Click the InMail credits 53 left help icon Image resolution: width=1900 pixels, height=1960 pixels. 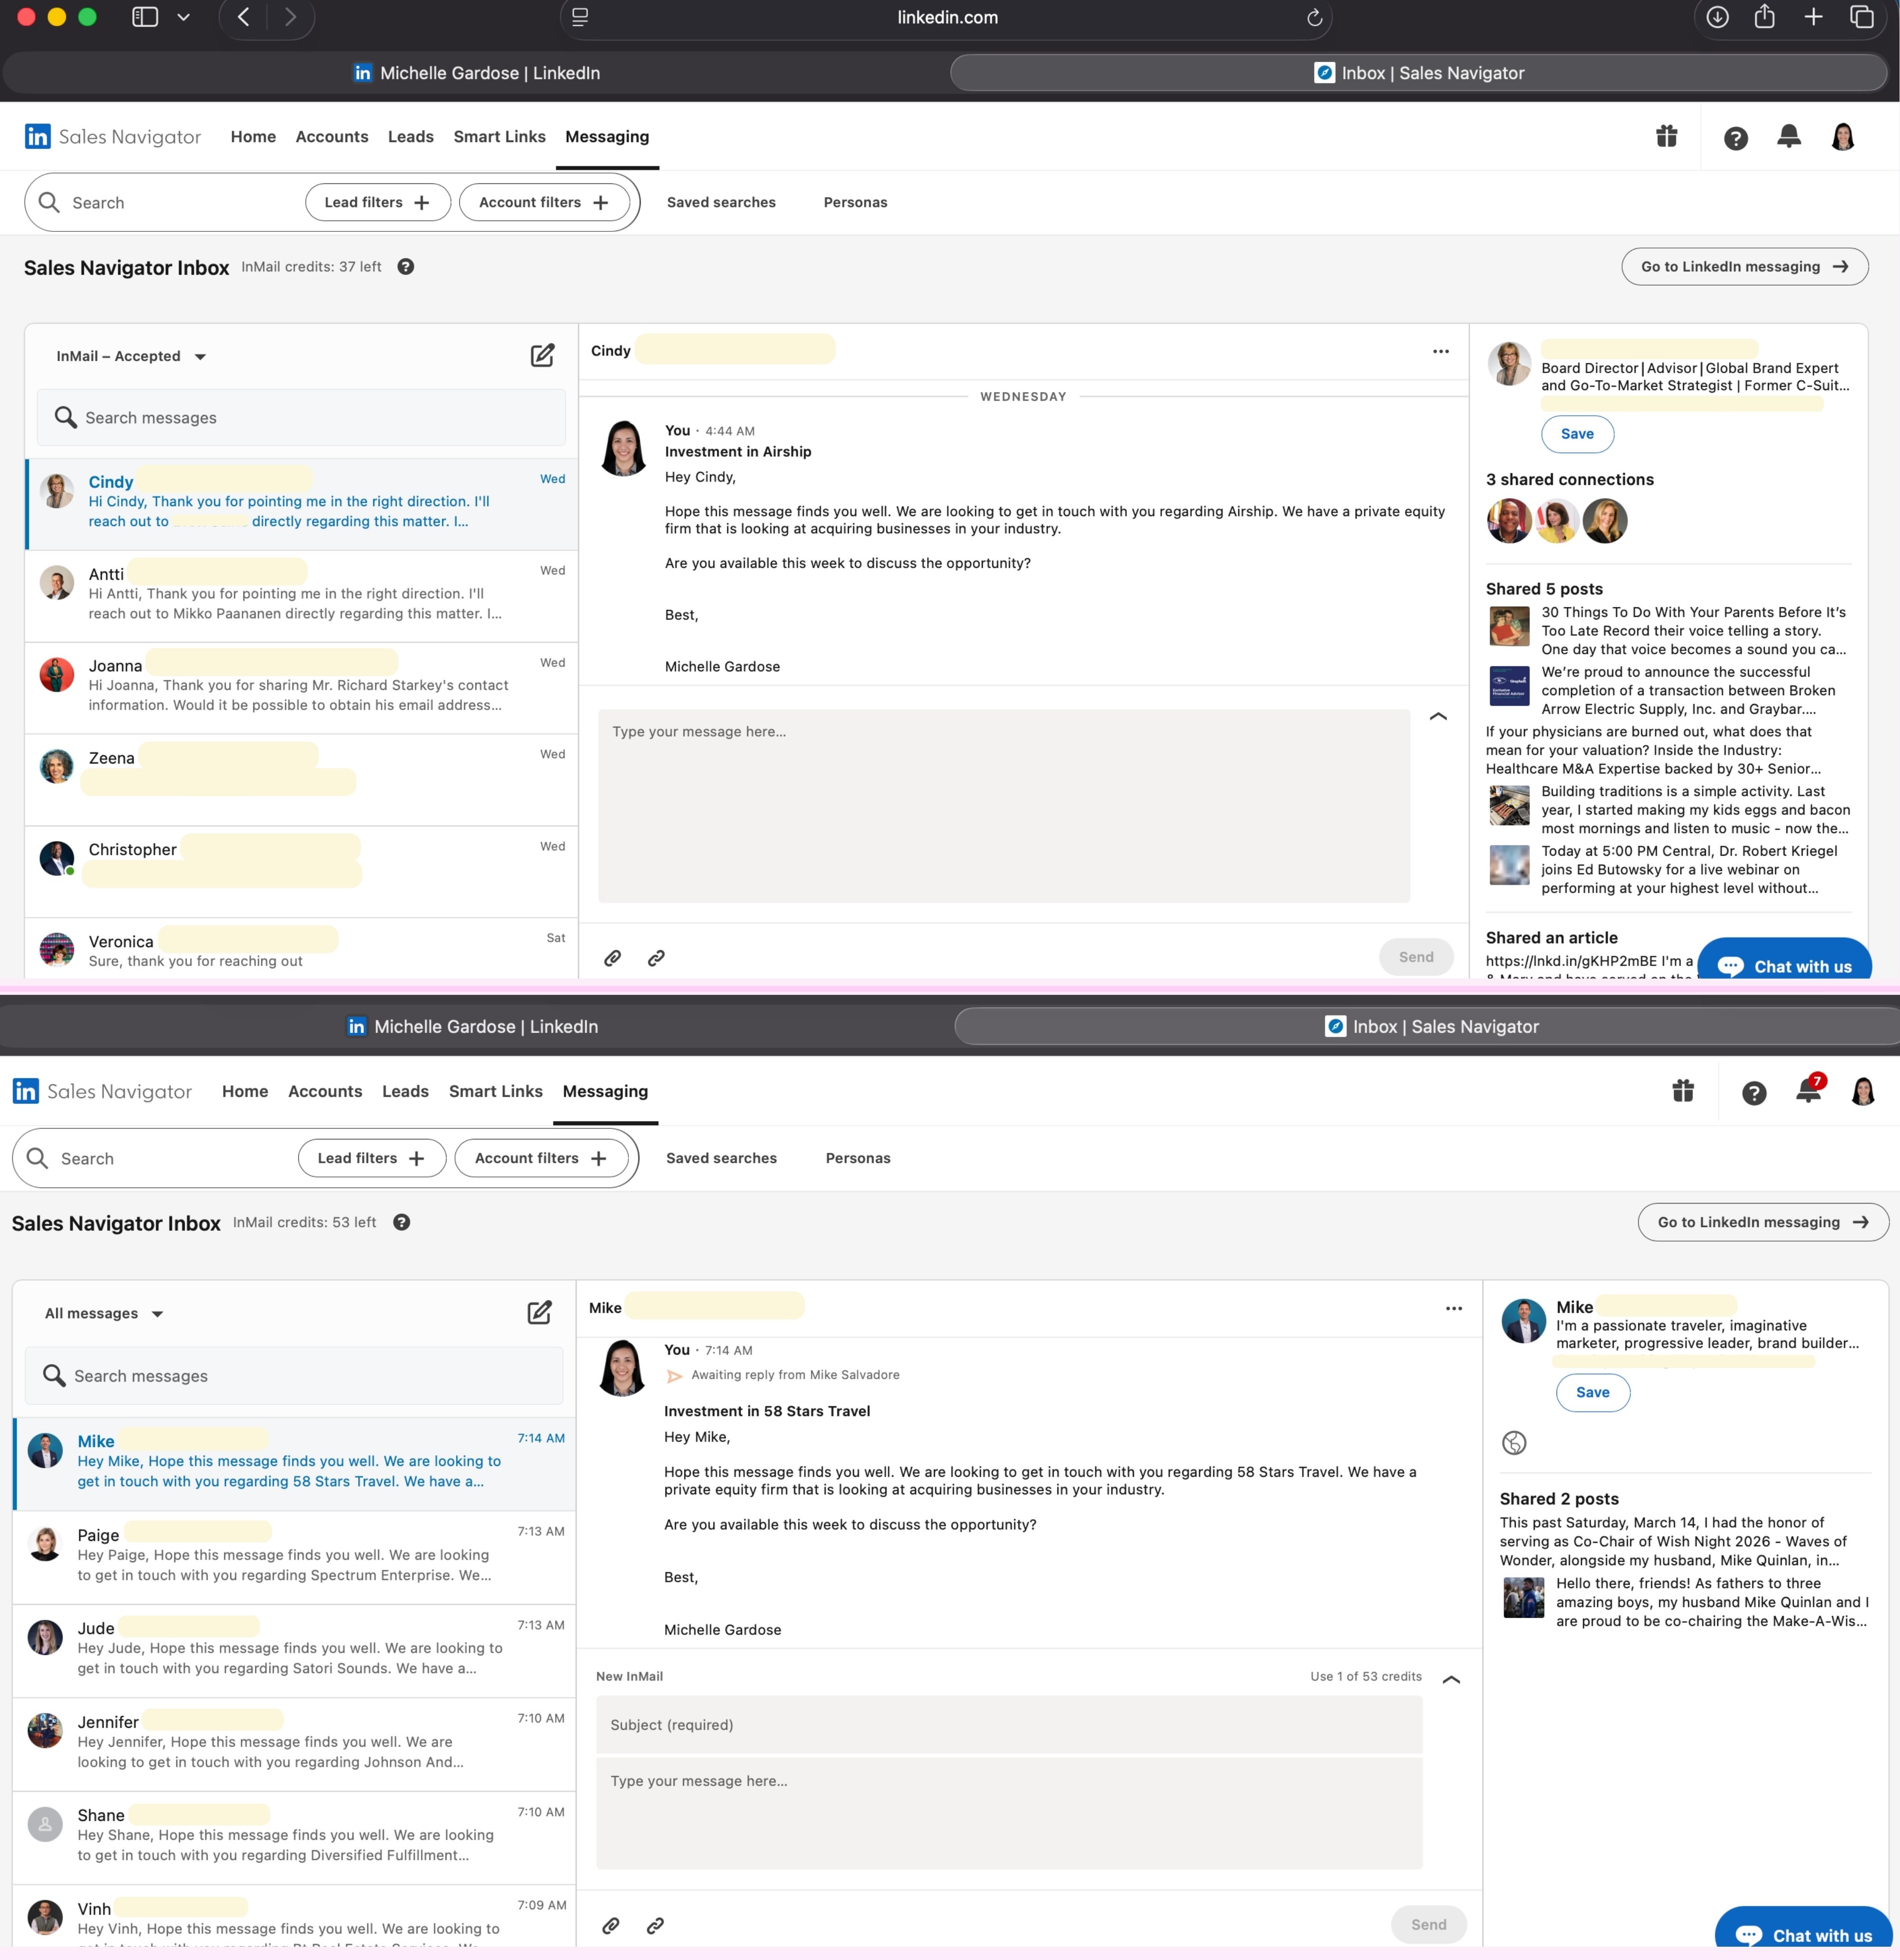(x=402, y=1222)
